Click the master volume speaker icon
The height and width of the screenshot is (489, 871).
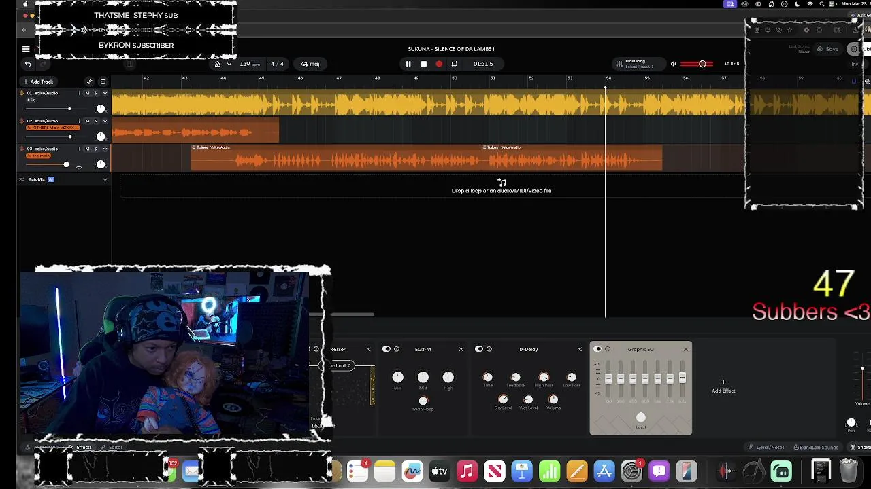point(674,64)
